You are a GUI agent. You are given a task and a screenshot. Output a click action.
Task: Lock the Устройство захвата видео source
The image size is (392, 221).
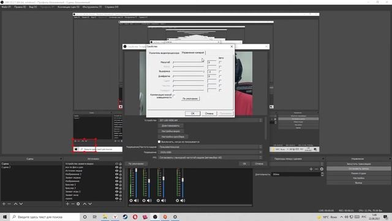(x=120, y=164)
